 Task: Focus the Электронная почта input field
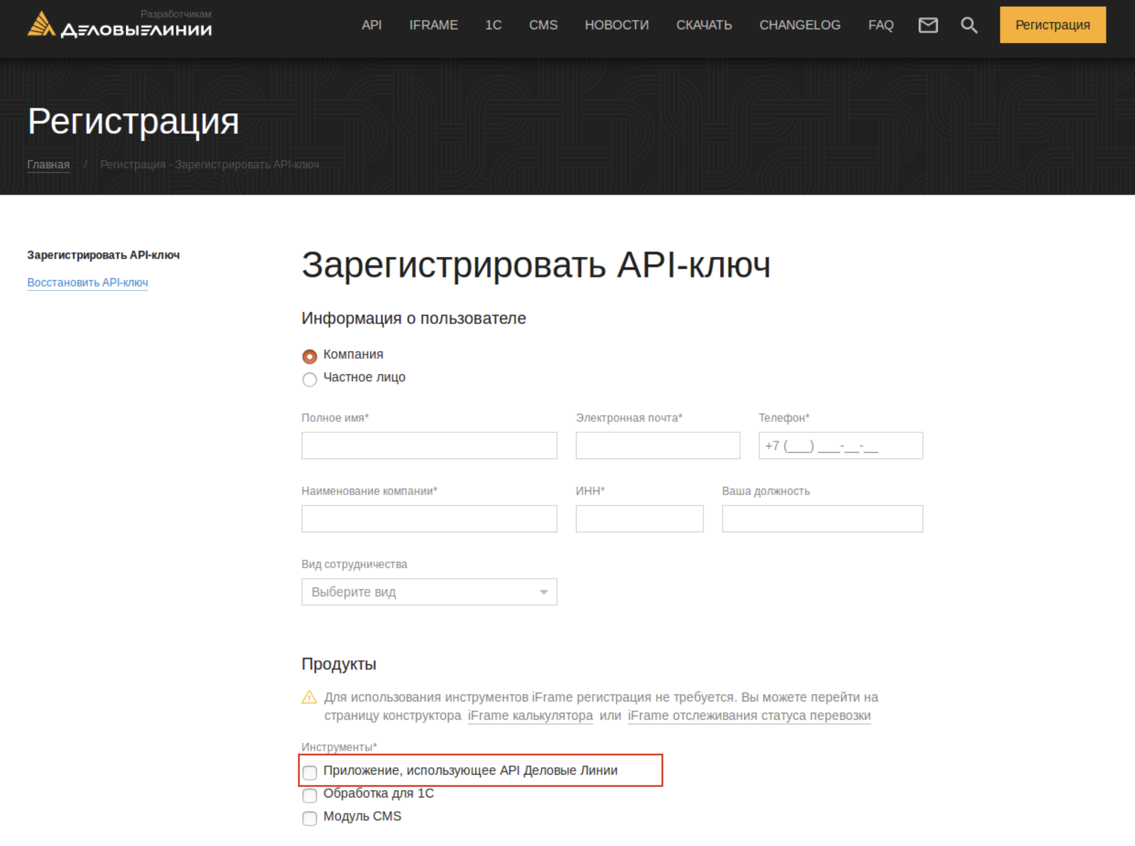point(657,445)
